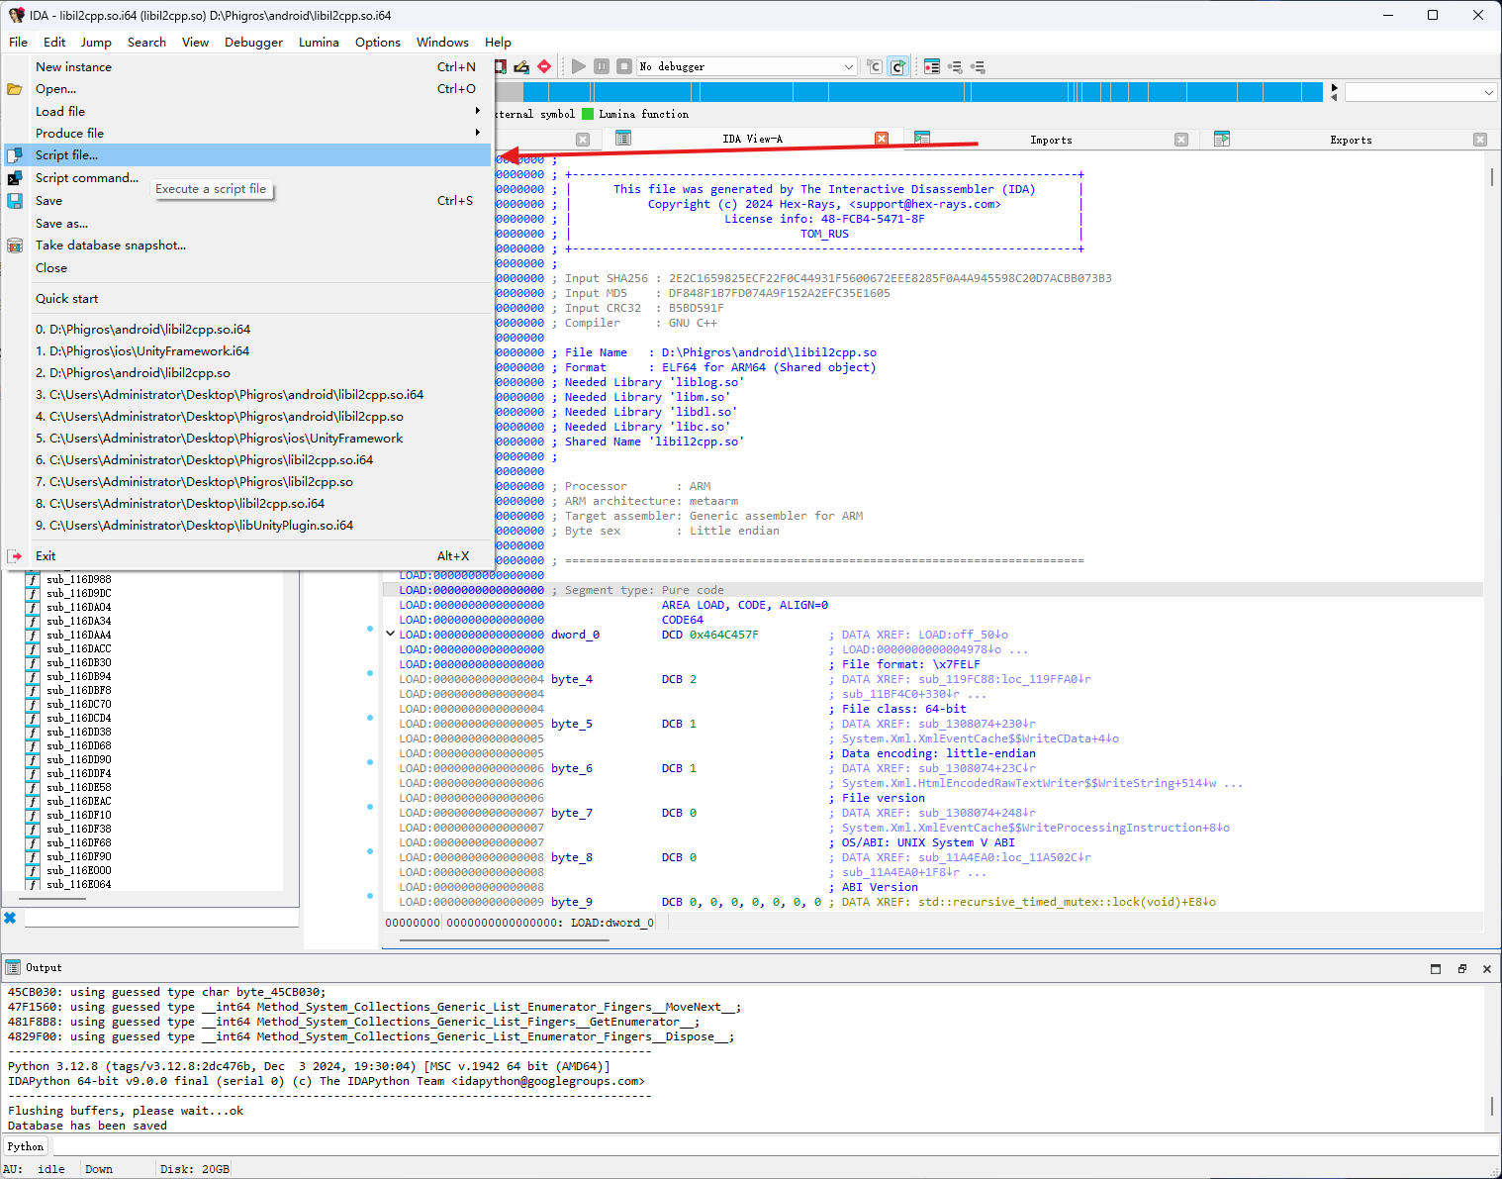Click the navigation band right arrow

tap(1334, 88)
